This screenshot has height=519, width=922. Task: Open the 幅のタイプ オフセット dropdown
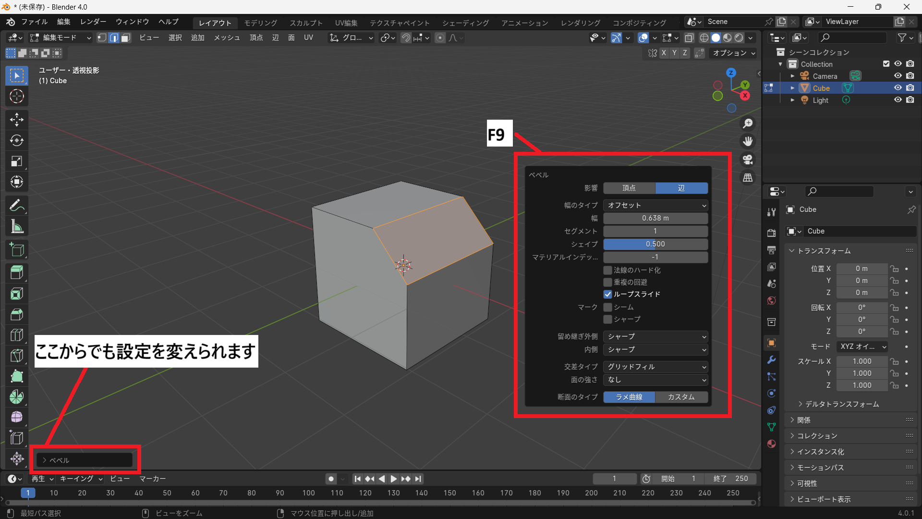[655, 205]
